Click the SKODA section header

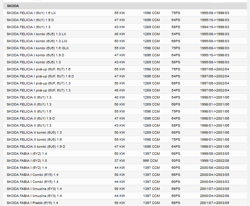[x=125, y=6]
